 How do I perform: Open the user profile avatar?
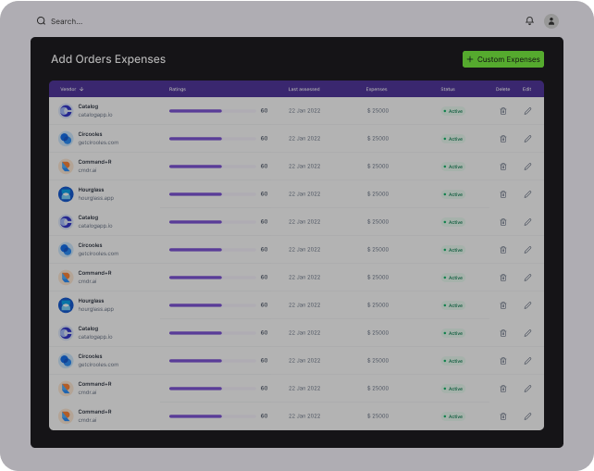click(x=551, y=20)
